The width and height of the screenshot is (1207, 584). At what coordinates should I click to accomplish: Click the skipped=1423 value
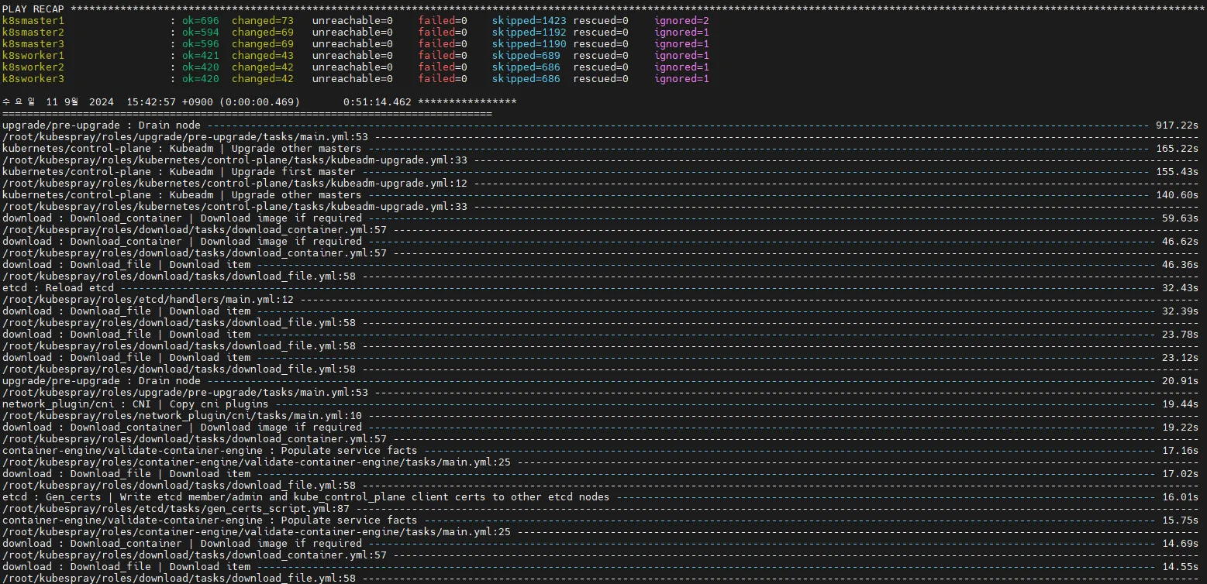529,21
